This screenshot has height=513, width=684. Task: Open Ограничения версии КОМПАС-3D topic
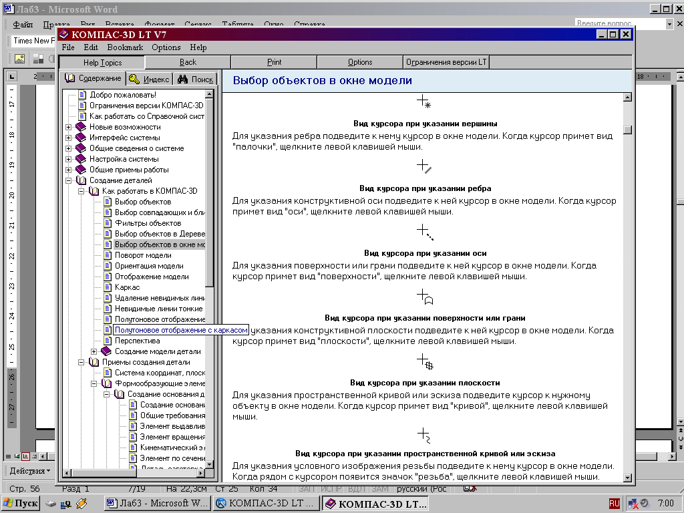coord(146,106)
